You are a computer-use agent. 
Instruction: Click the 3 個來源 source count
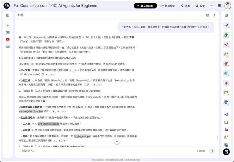coord(201,151)
